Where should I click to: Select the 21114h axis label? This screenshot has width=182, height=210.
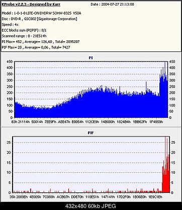click(24, 122)
